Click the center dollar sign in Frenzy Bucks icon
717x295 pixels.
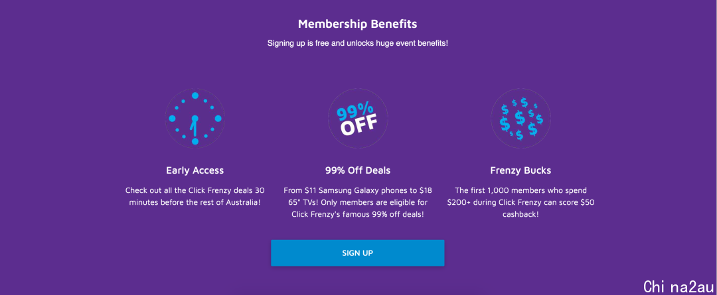tap(520, 118)
